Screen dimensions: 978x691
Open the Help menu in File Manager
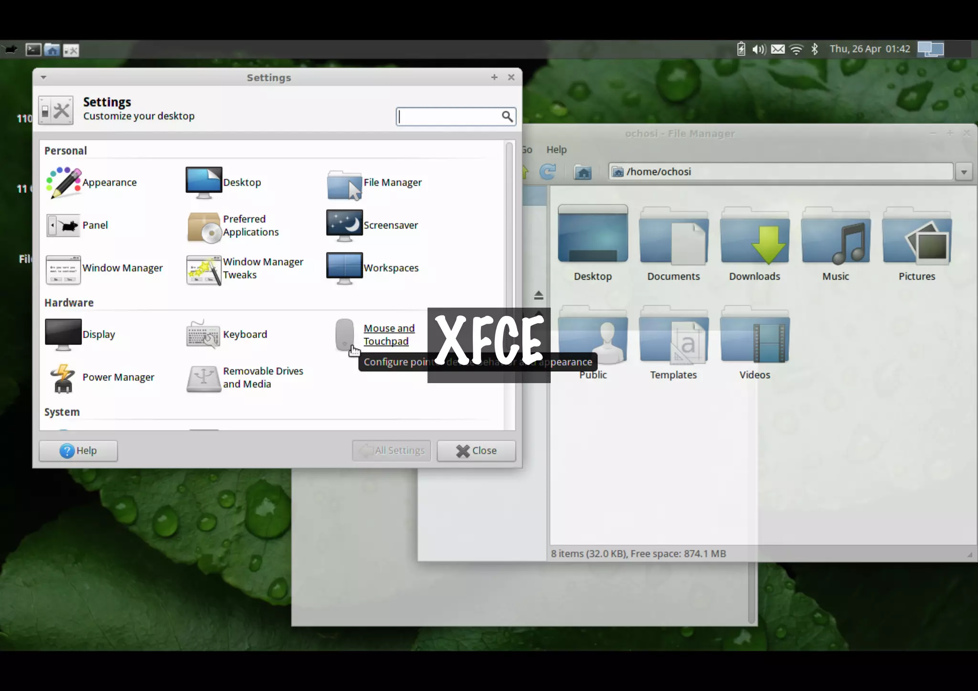coord(556,150)
